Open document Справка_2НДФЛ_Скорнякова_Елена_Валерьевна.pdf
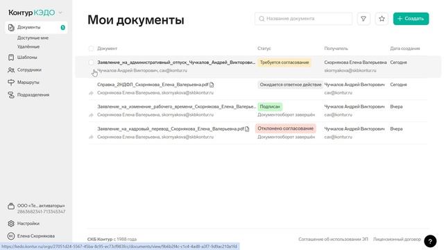 pyautogui.click(x=153, y=85)
